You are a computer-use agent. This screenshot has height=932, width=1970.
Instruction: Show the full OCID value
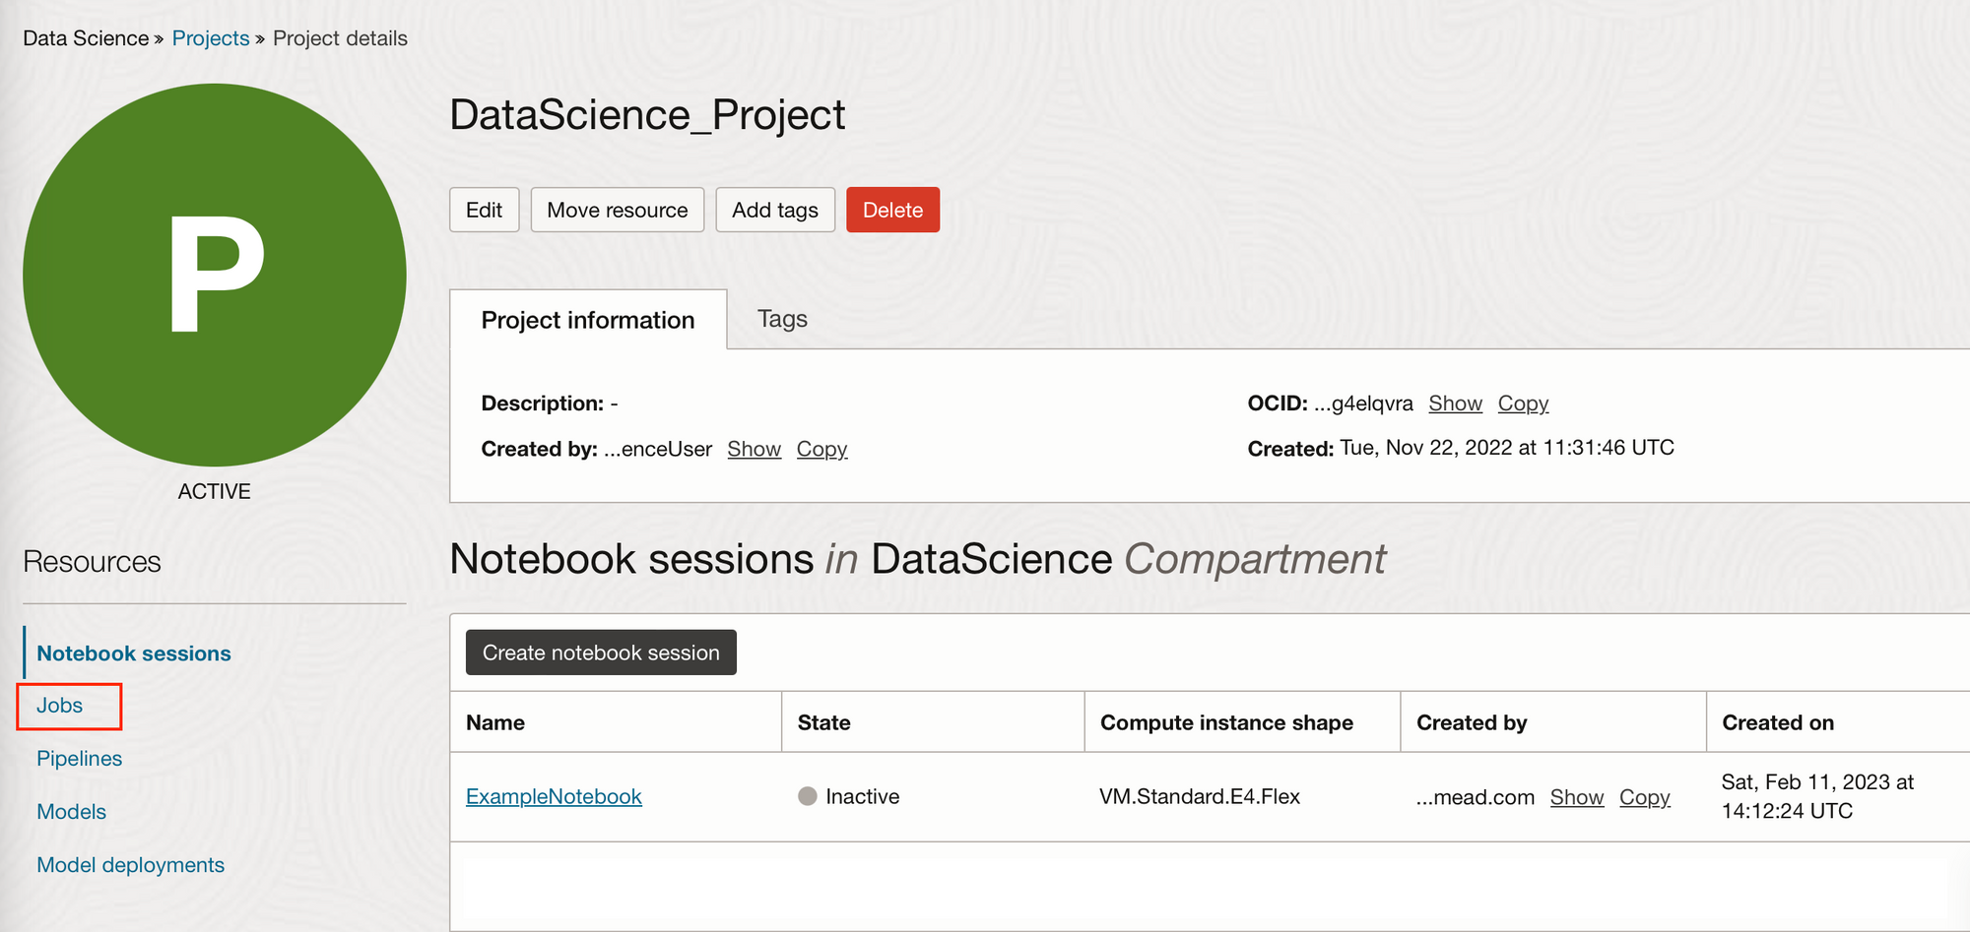pos(1455,404)
